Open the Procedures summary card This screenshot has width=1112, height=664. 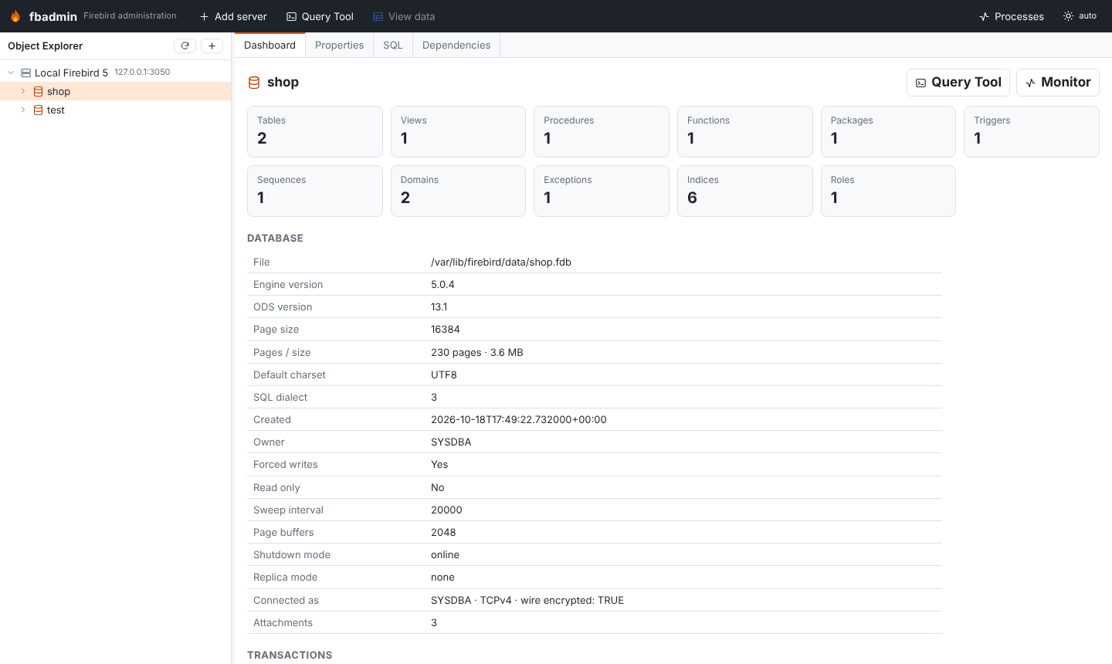click(x=602, y=131)
